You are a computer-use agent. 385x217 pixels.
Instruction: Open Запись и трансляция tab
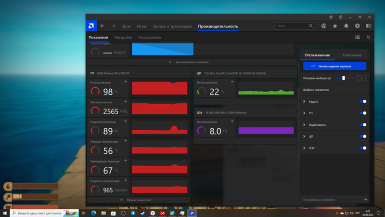point(172,27)
